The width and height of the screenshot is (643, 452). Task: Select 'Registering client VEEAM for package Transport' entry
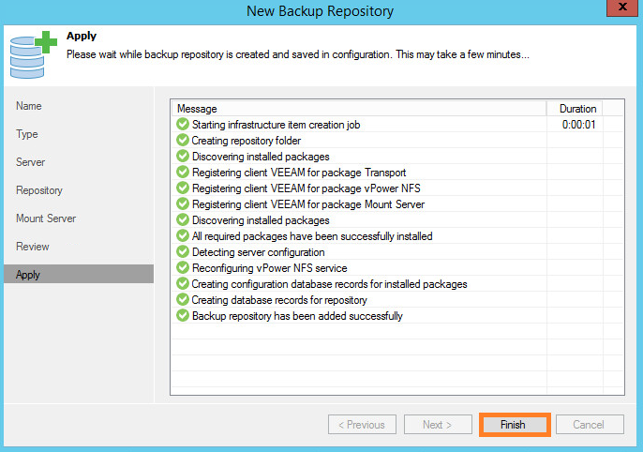(x=299, y=173)
